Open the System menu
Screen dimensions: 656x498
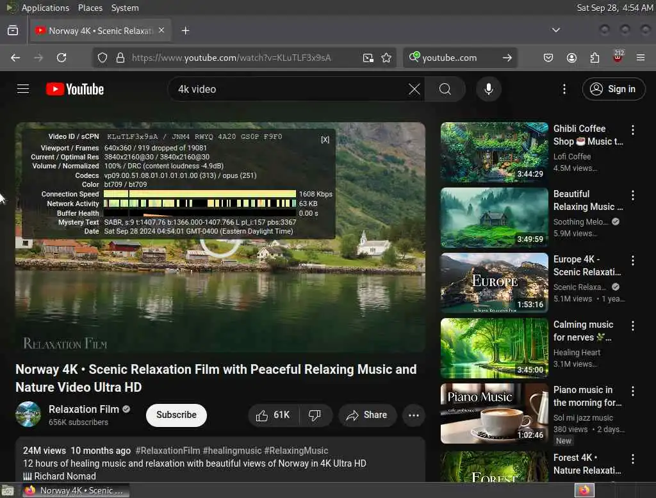[125, 8]
